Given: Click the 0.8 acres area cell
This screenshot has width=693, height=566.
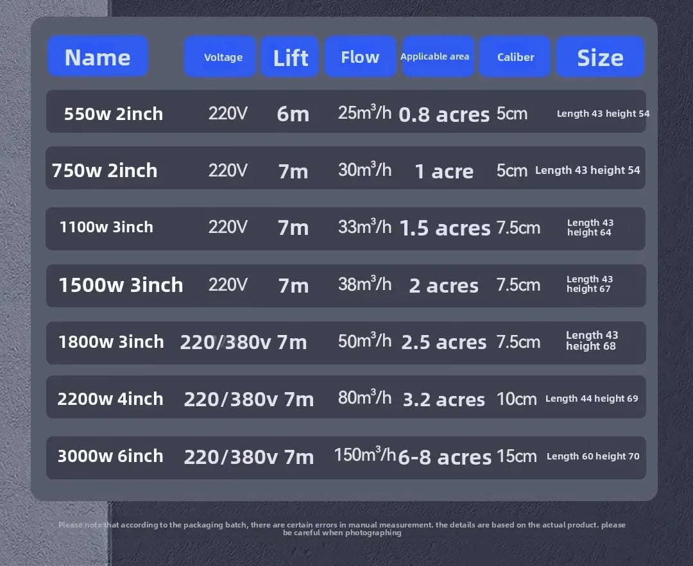Looking at the screenshot, I should 444,114.
